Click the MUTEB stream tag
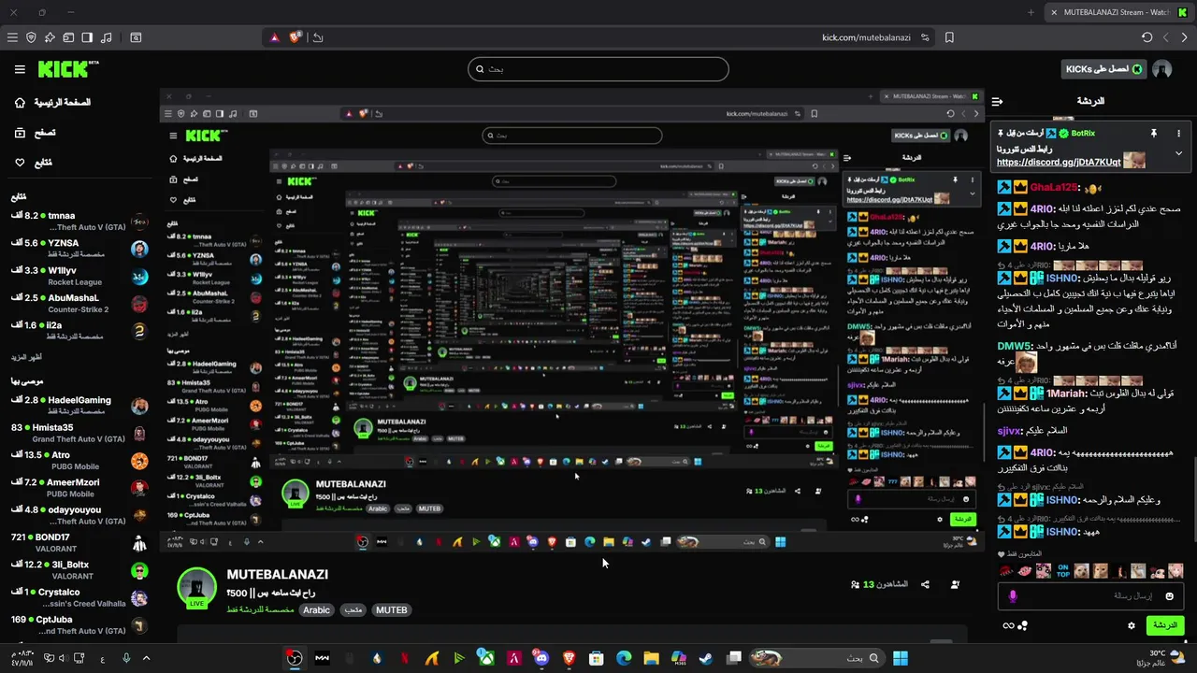1197x673 pixels. click(x=391, y=609)
